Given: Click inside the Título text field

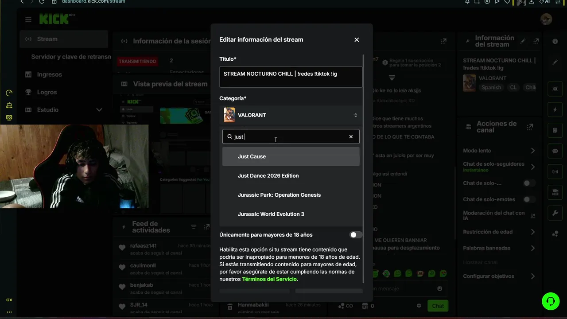Looking at the screenshot, I should (291, 77).
